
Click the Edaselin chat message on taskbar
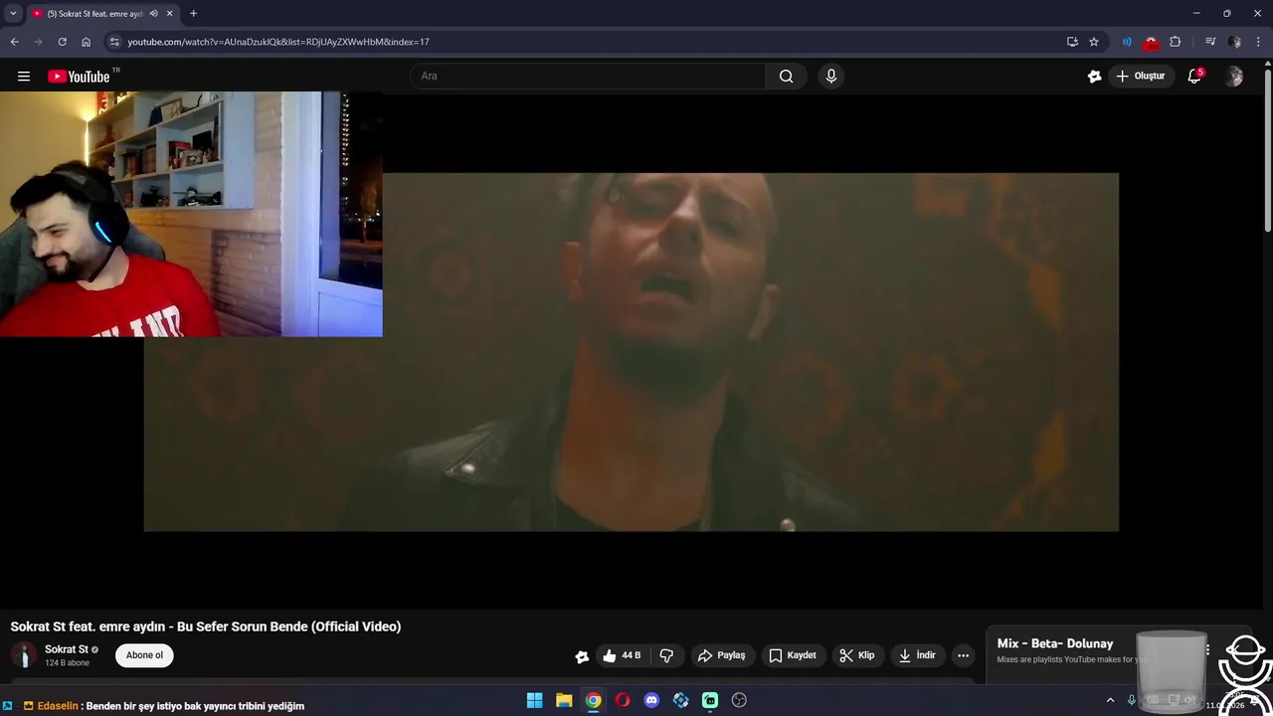pyautogui.click(x=164, y=706)
